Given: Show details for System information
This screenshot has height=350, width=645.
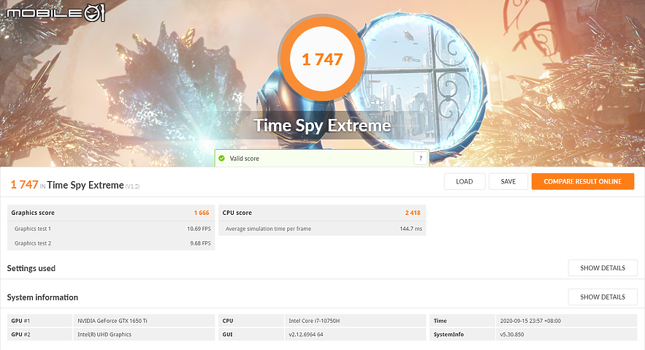Looking at the screenshot, I should [603, 297].
